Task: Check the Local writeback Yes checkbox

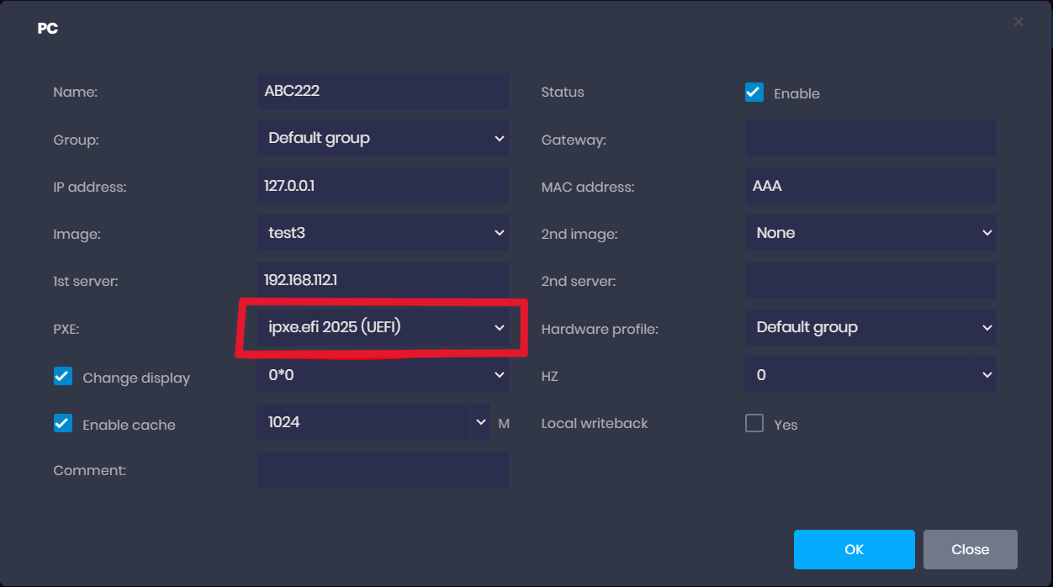Action: tap(754, 424)
